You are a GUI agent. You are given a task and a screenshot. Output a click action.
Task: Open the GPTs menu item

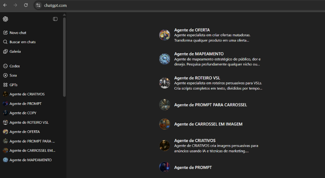point(13,85)
